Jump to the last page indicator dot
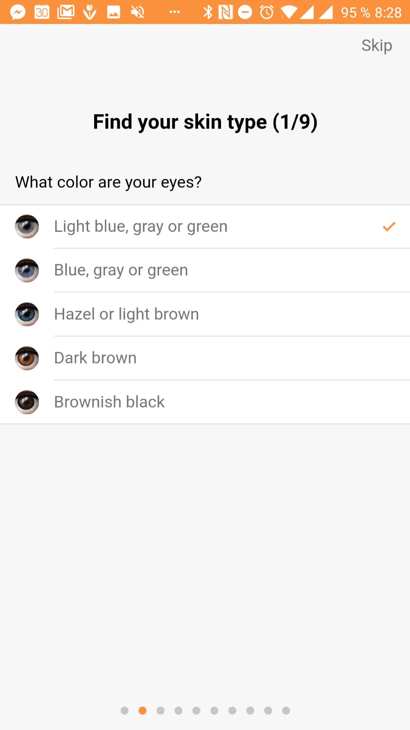Screen dimensions: 410x730 point(286,711)
